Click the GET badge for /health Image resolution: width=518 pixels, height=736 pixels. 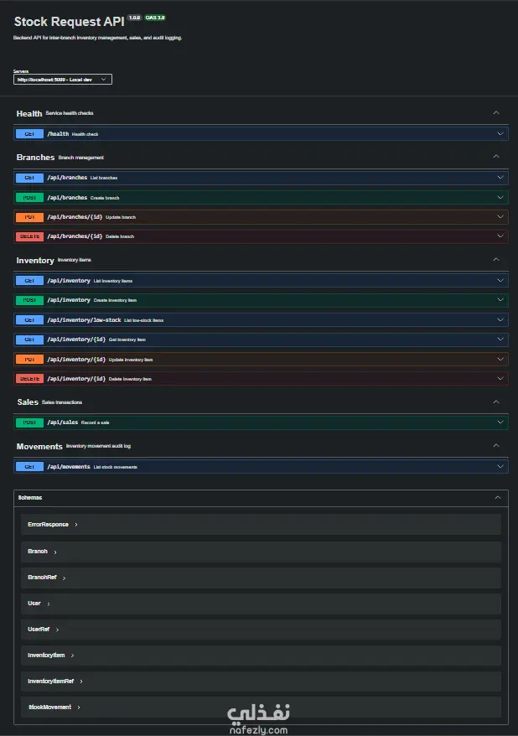[29, 133]
